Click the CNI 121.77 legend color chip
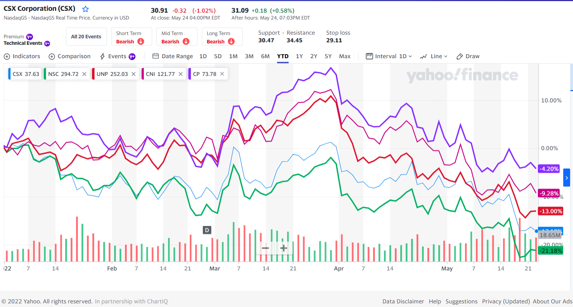Screen dimensions: 573x307 [x=143, y=74]
